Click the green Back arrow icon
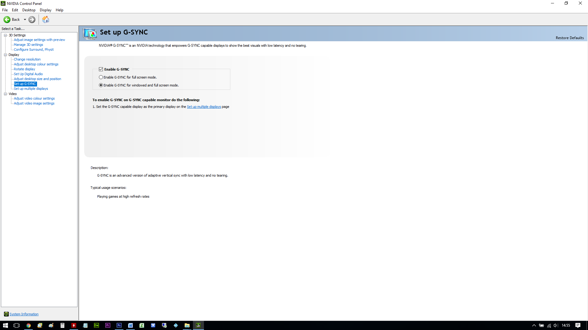Viewport: 588px width, 330px height. [7, 20]
